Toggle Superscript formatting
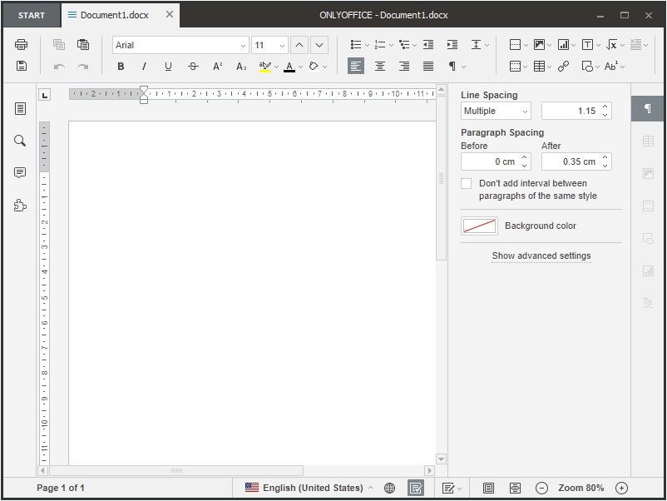This screenshot has width=667, height=501. 217,67
